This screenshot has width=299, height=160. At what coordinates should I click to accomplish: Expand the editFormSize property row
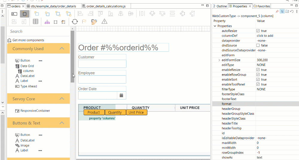219,60
